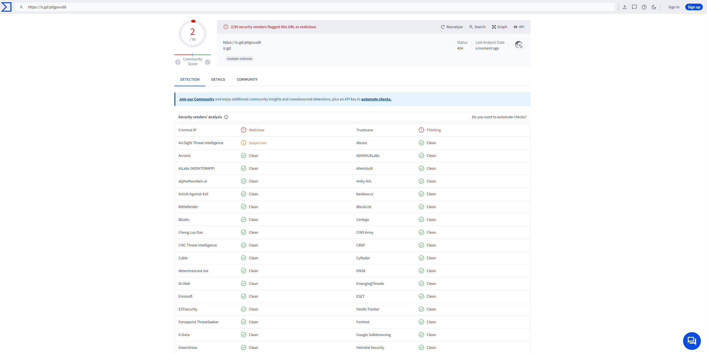Image resolution: width=707 pixels, height=353 pixels.
Task: Click 'a moment ago' analysis date
Action: click(x=487, y=48)
